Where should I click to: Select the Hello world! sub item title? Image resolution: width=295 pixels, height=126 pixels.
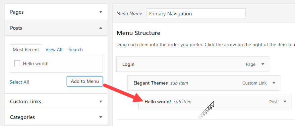tap(158, 102)
